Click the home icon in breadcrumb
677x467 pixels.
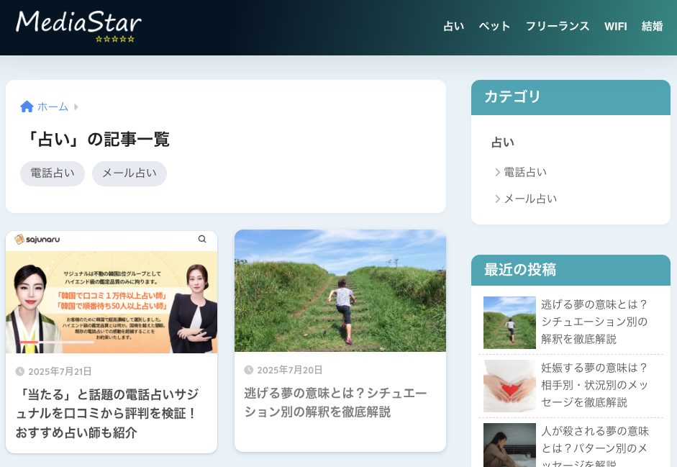[x=27, y=106]
